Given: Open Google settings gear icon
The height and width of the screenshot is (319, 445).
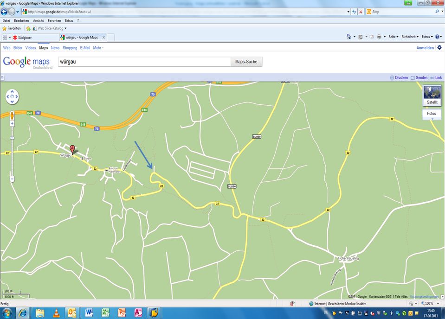Looking at the screenshot, I should coord(439,48).
